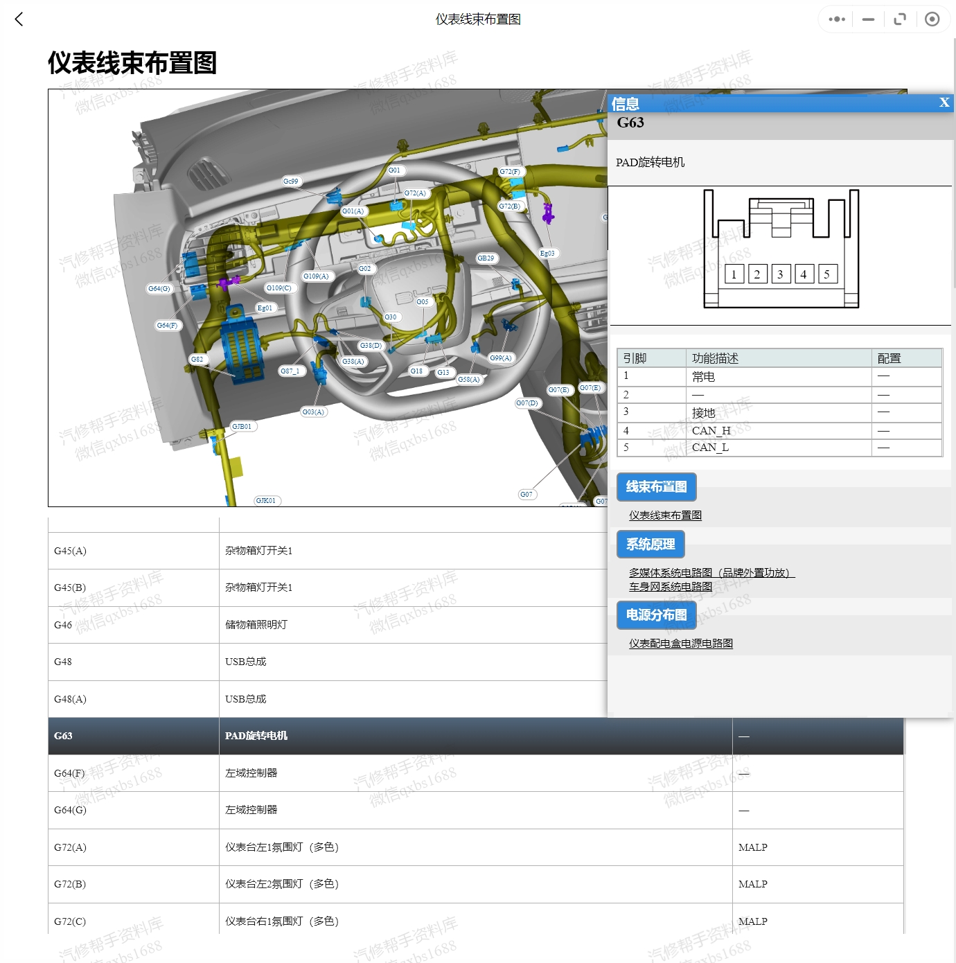Screen dimensions: 956x963
Task: Close the G63 info panel with X
Action: (x=944, y=103)
